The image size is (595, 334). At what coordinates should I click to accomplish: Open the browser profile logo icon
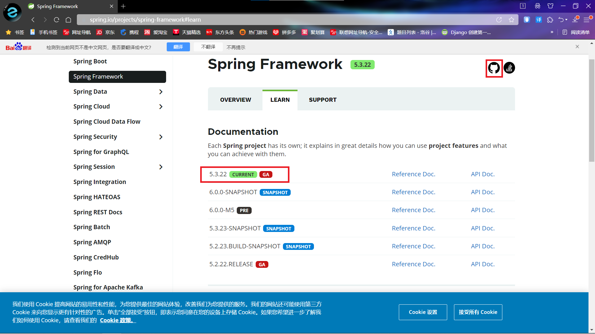tap(12, 12)
